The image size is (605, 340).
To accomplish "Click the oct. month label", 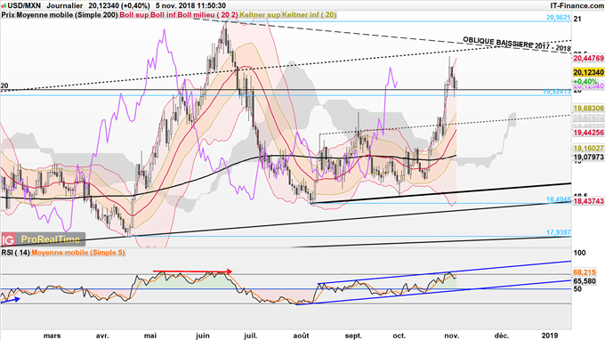I will [x=399, y=336].
